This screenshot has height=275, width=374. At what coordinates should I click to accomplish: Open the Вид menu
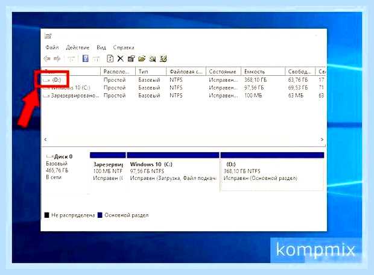[101, 48]
